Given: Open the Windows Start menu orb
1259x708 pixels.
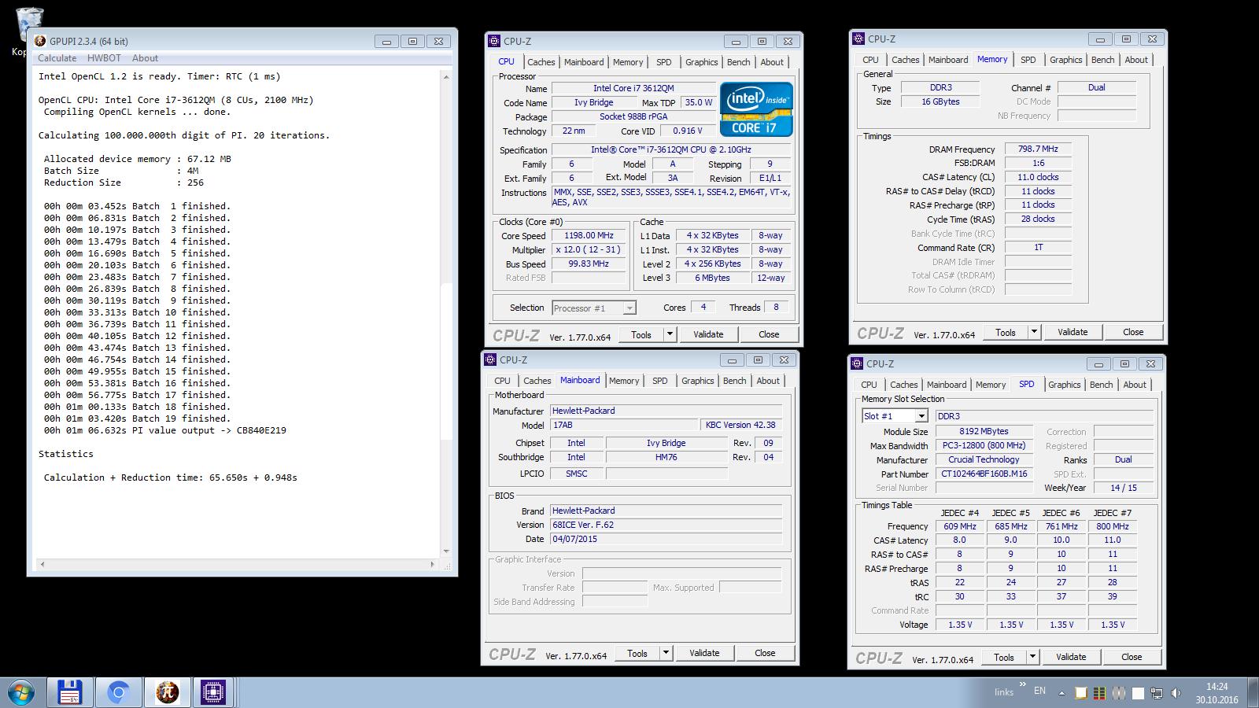Looking at the screenshot, I should pyautogui.click(x=20, y=692).
